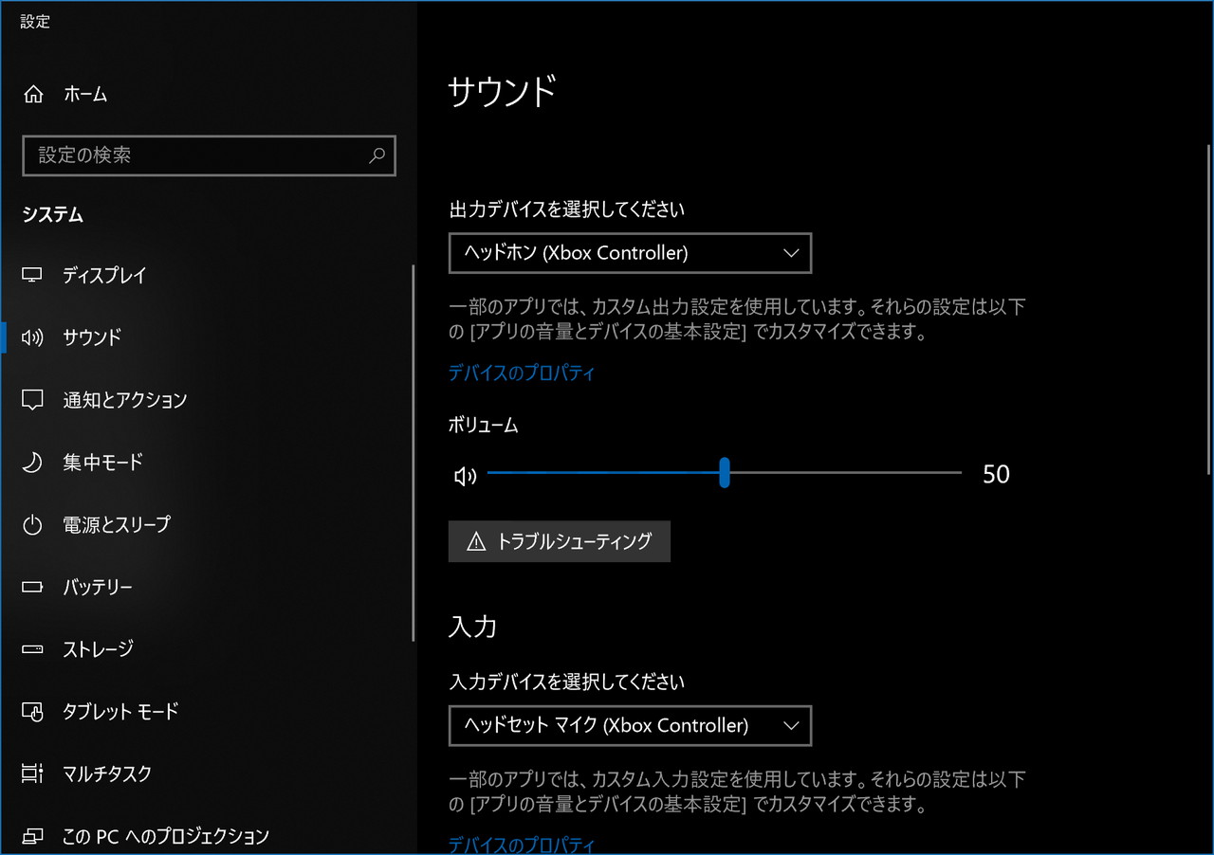Image resolution: width=1214 pixels, height=855 pixels.
Task: Click the トラブルシューティング button
Action: [x=560, y=541]
